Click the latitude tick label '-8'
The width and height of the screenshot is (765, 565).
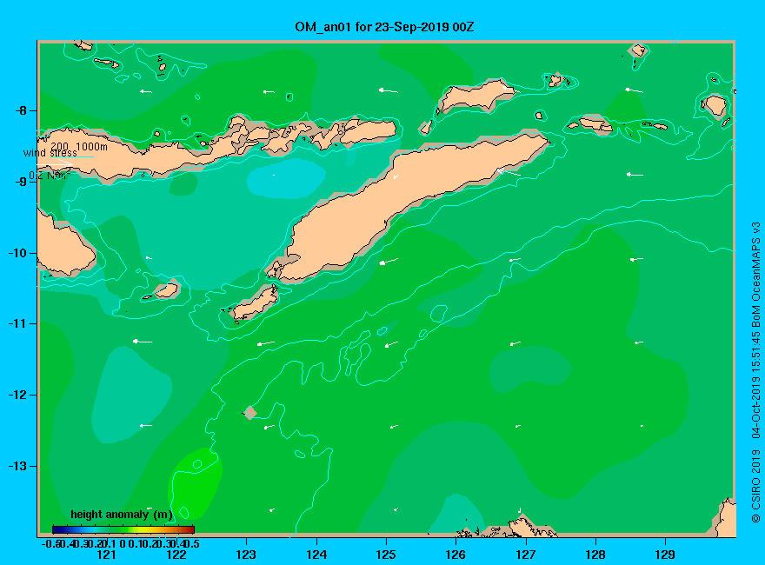click(x=21, y=110)
